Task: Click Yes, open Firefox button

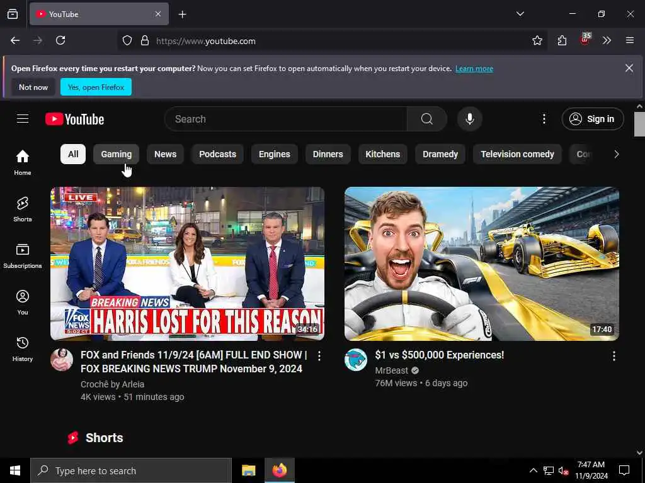Action: (x=96, y=87)
